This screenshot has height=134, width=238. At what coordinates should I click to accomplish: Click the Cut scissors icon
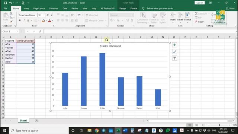11,13
